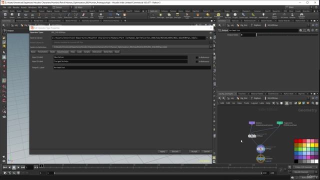Select the Tube shelf tool
Image resolution: width=320 pixels, height=180 pixels.
19,15
